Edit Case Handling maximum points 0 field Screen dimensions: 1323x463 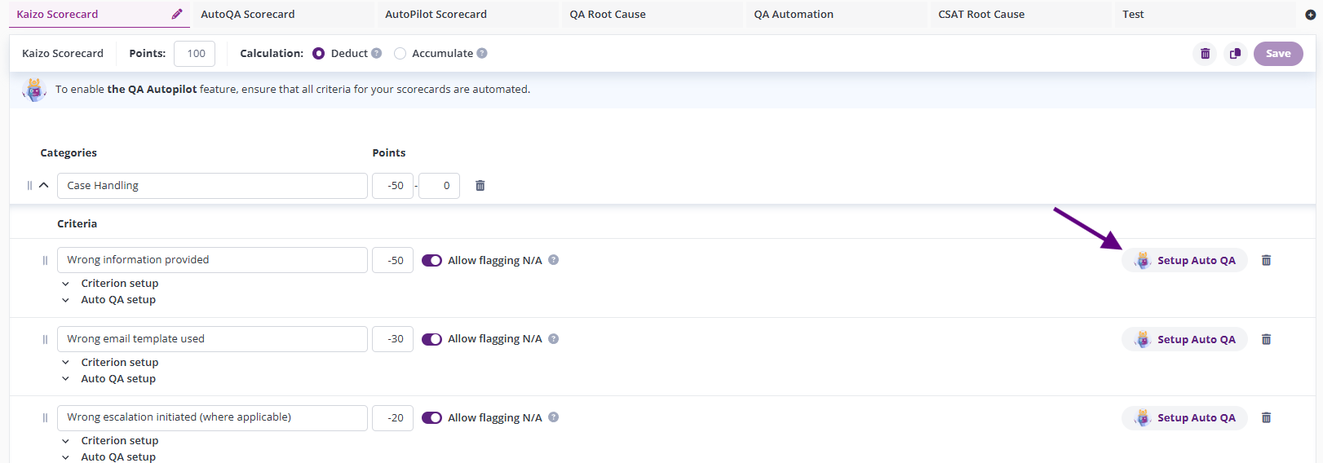(439, 186)
